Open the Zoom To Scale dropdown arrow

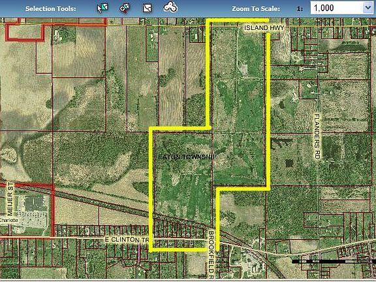[x=368, y=8]
